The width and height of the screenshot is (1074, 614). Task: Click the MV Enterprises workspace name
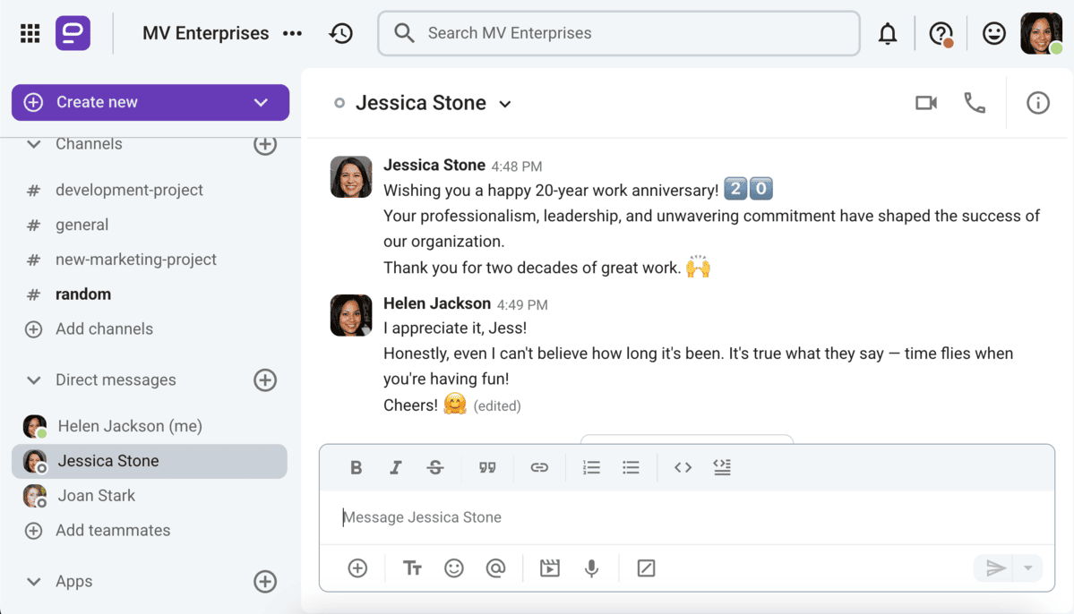point(205,33)
